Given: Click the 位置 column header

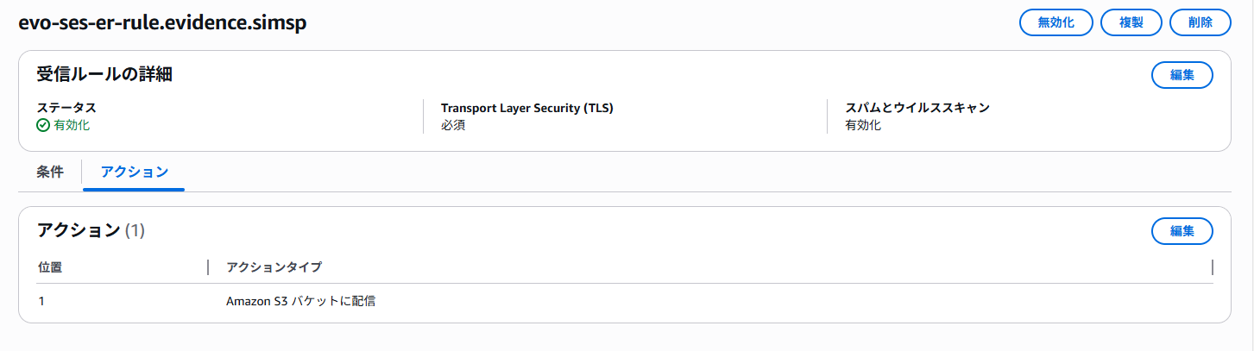Looking at the screenshot, I should (50, 267).
